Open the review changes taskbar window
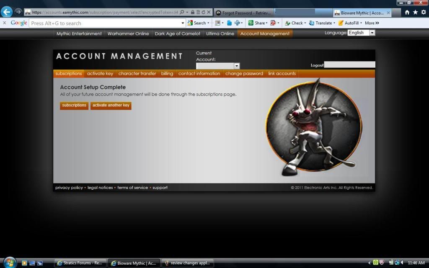429x268 pixels. click(188, 263)
